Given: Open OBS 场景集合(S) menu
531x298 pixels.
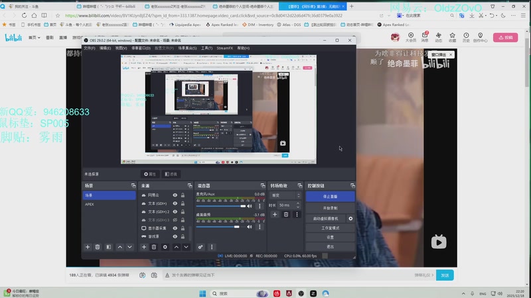Looking at the screenshot, I should point(187,48).
